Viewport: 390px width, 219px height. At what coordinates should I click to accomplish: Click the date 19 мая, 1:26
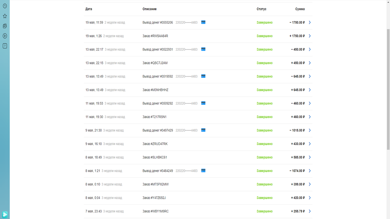pos(94,36)
